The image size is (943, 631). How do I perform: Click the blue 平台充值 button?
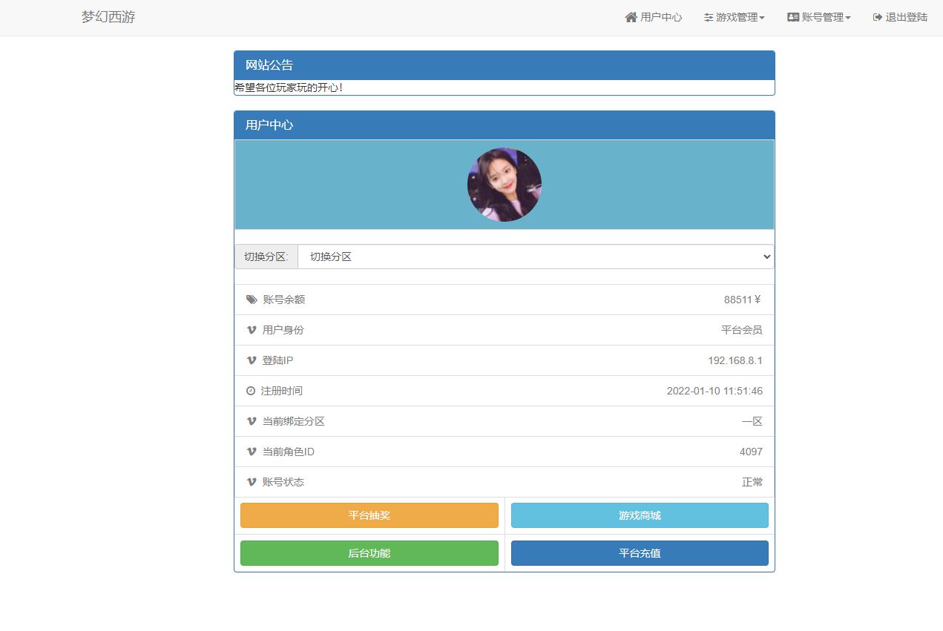pyautogui.click(x=640, y=553)
